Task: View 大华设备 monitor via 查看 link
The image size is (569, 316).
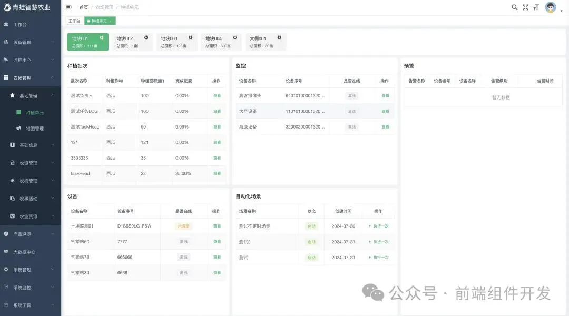Action: coord(385,111)
